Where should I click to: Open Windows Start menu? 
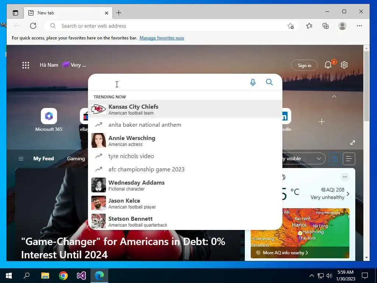[x=9, y=276]
